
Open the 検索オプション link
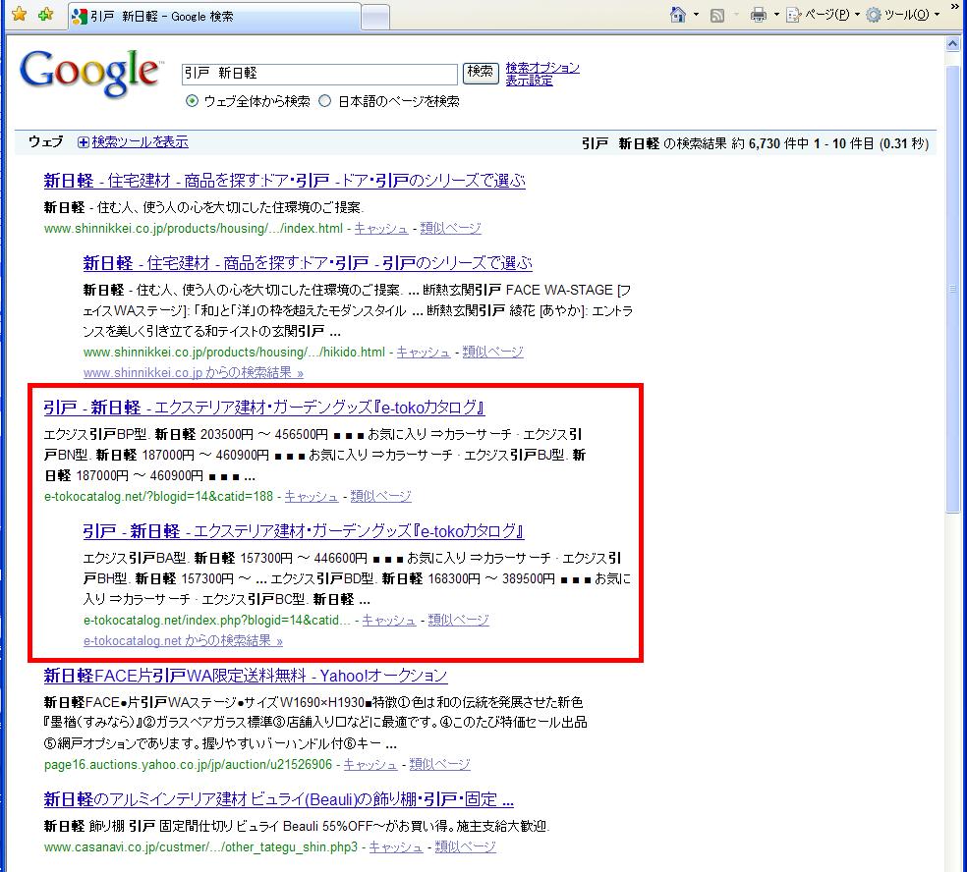542,68
